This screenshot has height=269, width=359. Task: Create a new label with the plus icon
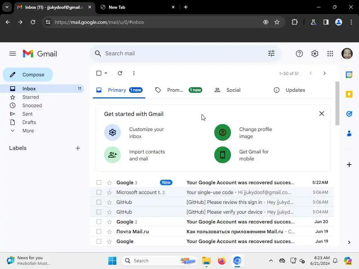pyautogui.click(x=78, y=148)
